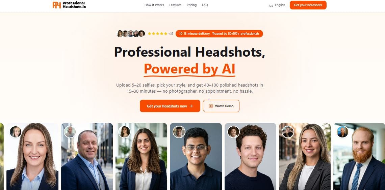Click the small selfie avatar on the curly-haired man's card
The height and width of the screenshot is (190, 385).
233,132
